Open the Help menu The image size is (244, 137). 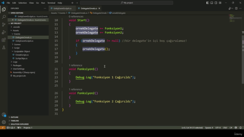[60, 3]
